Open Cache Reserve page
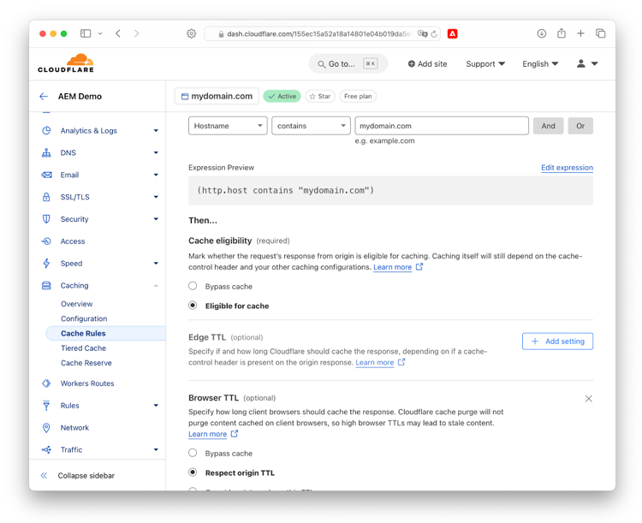Screen dimensions: 642x523 click(x=86, y=363)
